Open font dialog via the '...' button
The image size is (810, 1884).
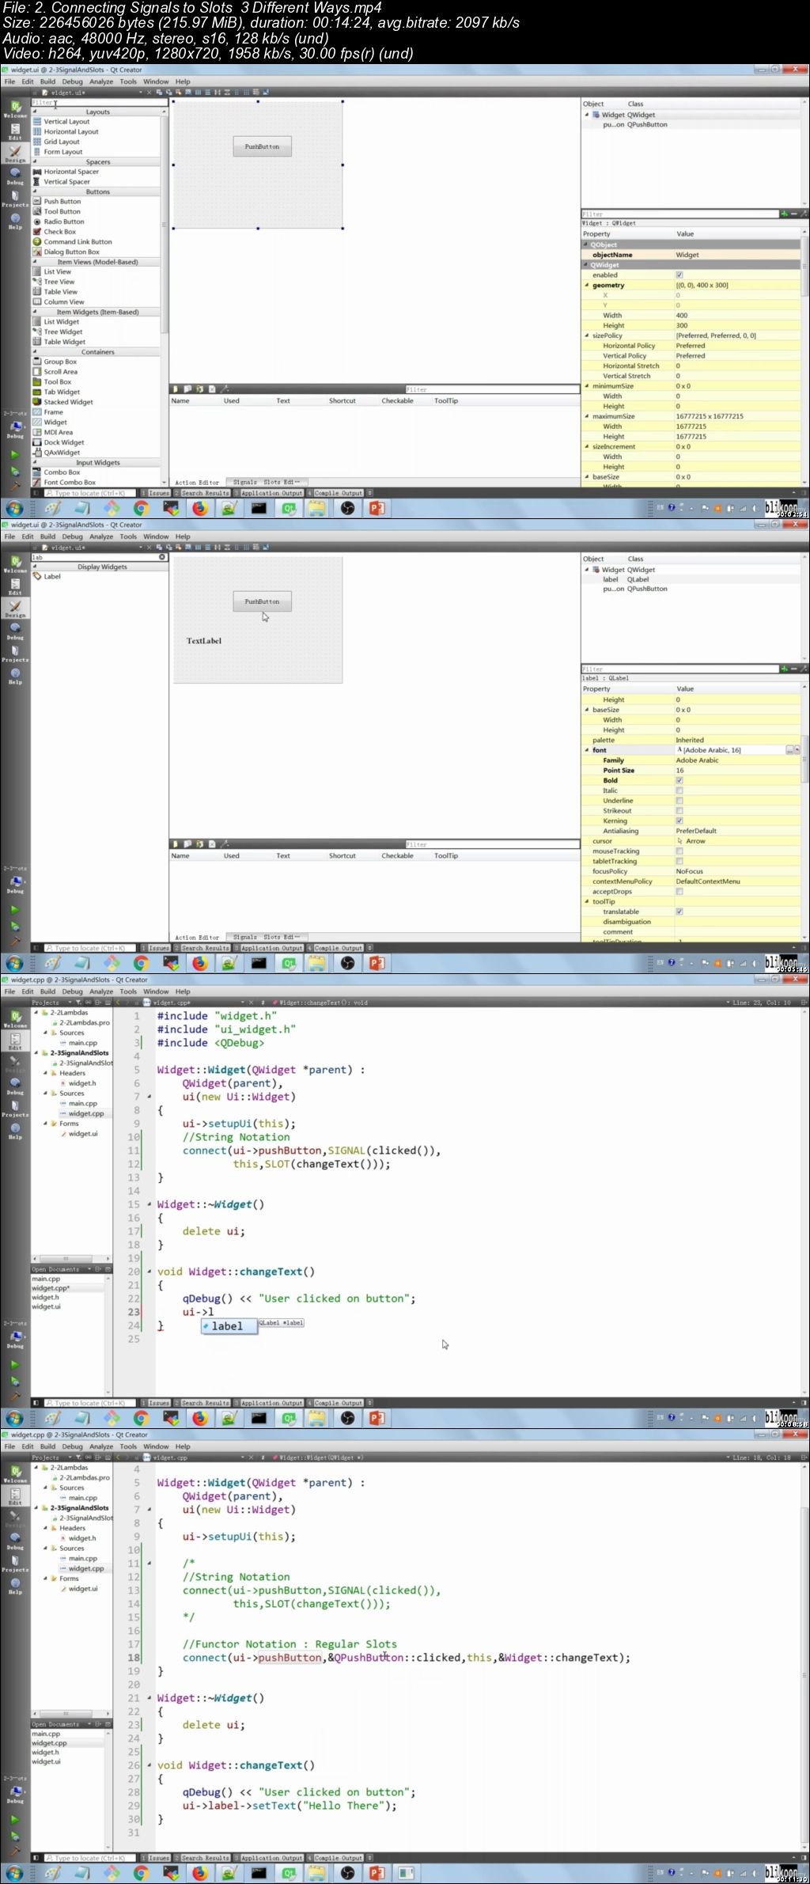coord(789,750)
